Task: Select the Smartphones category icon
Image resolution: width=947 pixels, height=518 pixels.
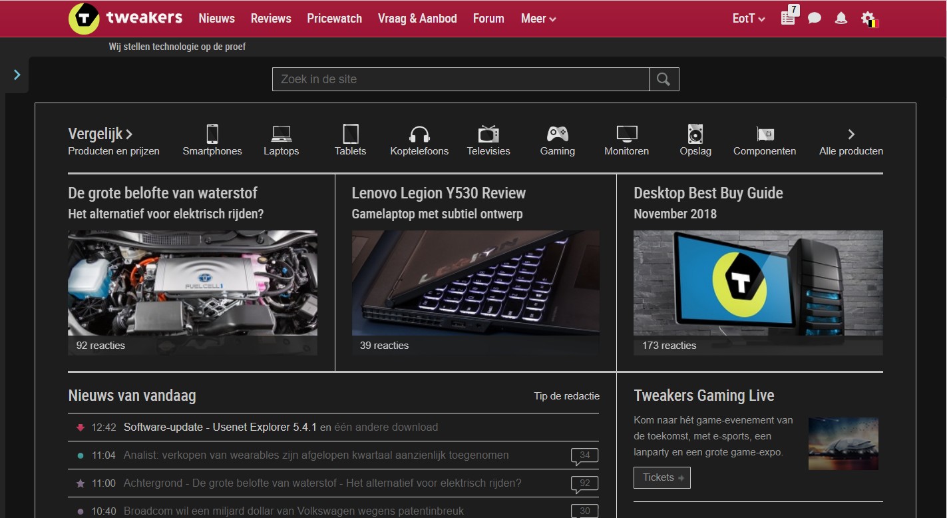Action: click(x=212, y=134)
